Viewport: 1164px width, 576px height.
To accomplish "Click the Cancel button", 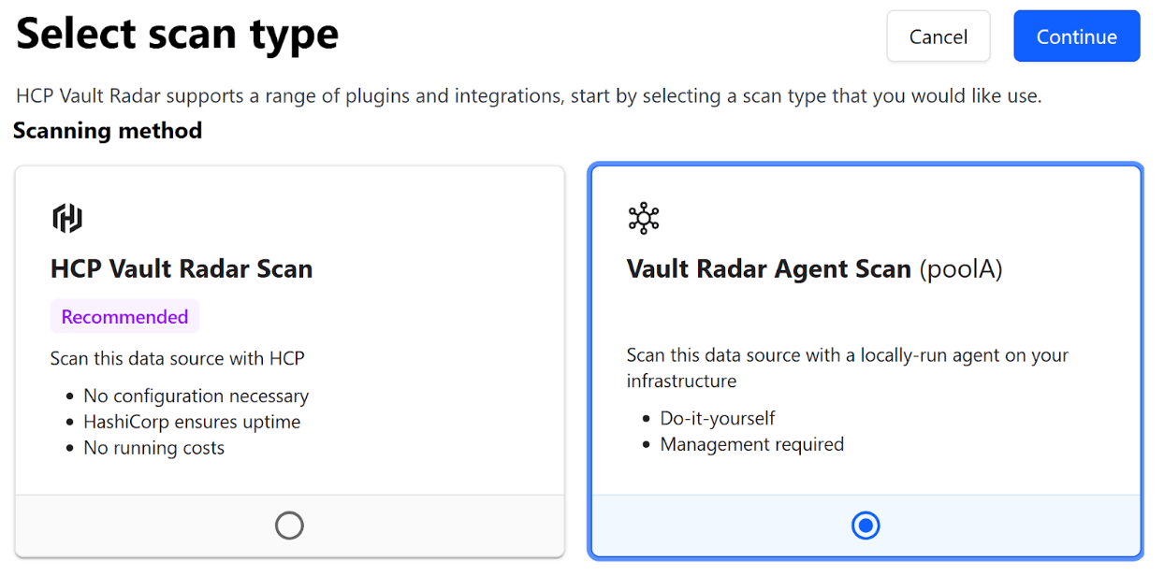I will [938, 36].
